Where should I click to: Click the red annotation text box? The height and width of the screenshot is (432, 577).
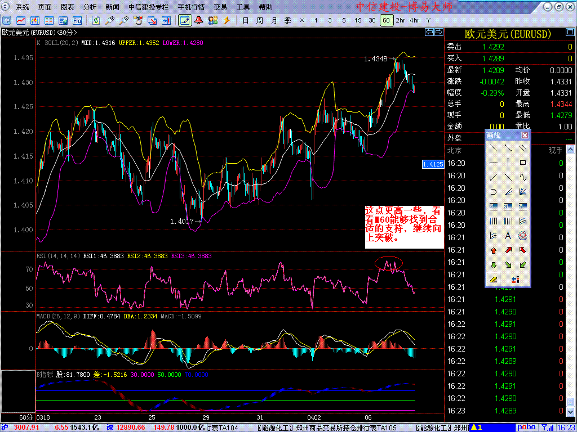(404, 224)
